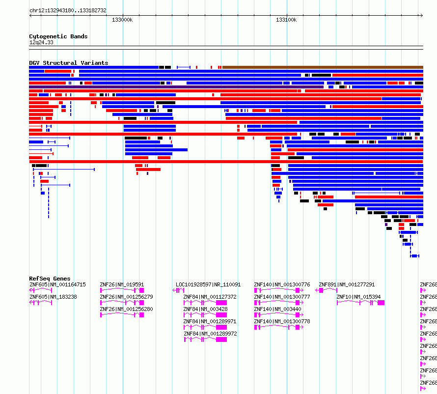Viewport: 437px width, 394px height.
Task: Click the magenta gene model under ZNF140|NM_001300778
Action: [279, 327]
